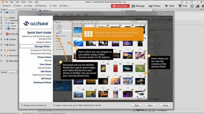Toggle the checkbox beside Pictures library
The image size is (204, 114).
[1, 26]
